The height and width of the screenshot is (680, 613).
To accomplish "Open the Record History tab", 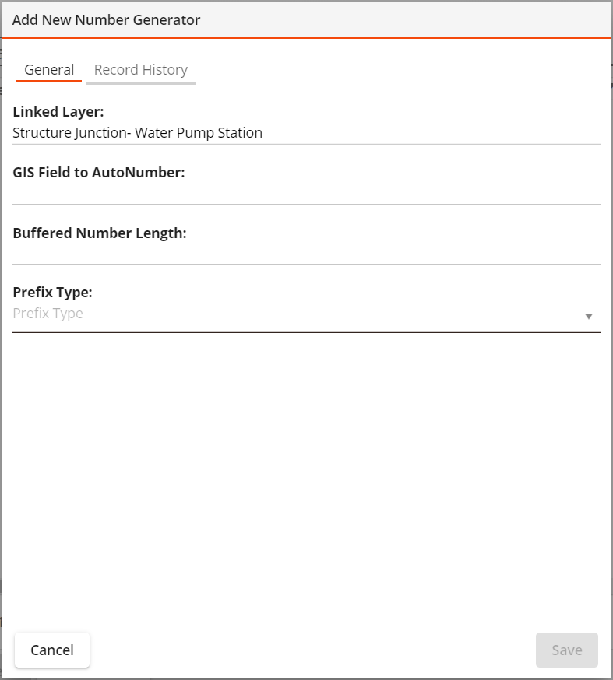I will click(141, 70).
